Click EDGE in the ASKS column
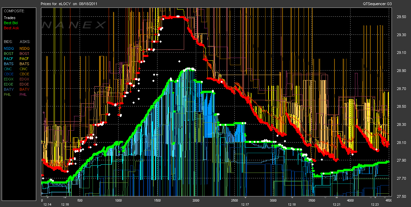This screenshot has height=207, width=411. point(25,84)
